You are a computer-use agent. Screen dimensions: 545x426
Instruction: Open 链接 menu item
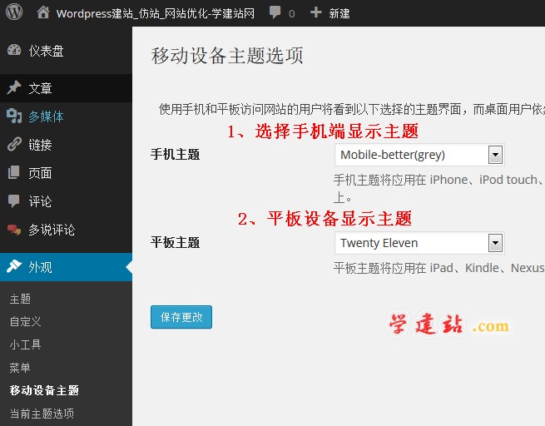point(66,145)
